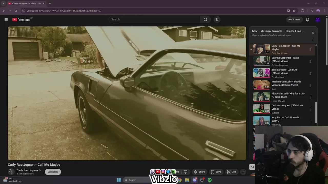Open the YouTube account avatar menu

pyautogui.click(x=318, y=19)
